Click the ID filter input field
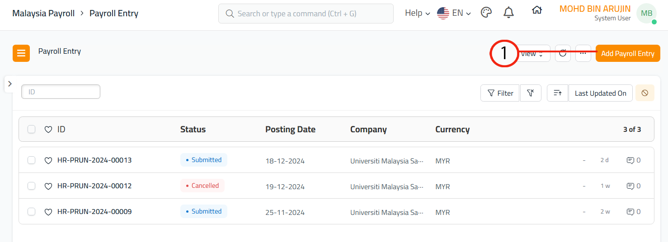The height and width of the screenshot is (242, 668). (x=61, y=92)
